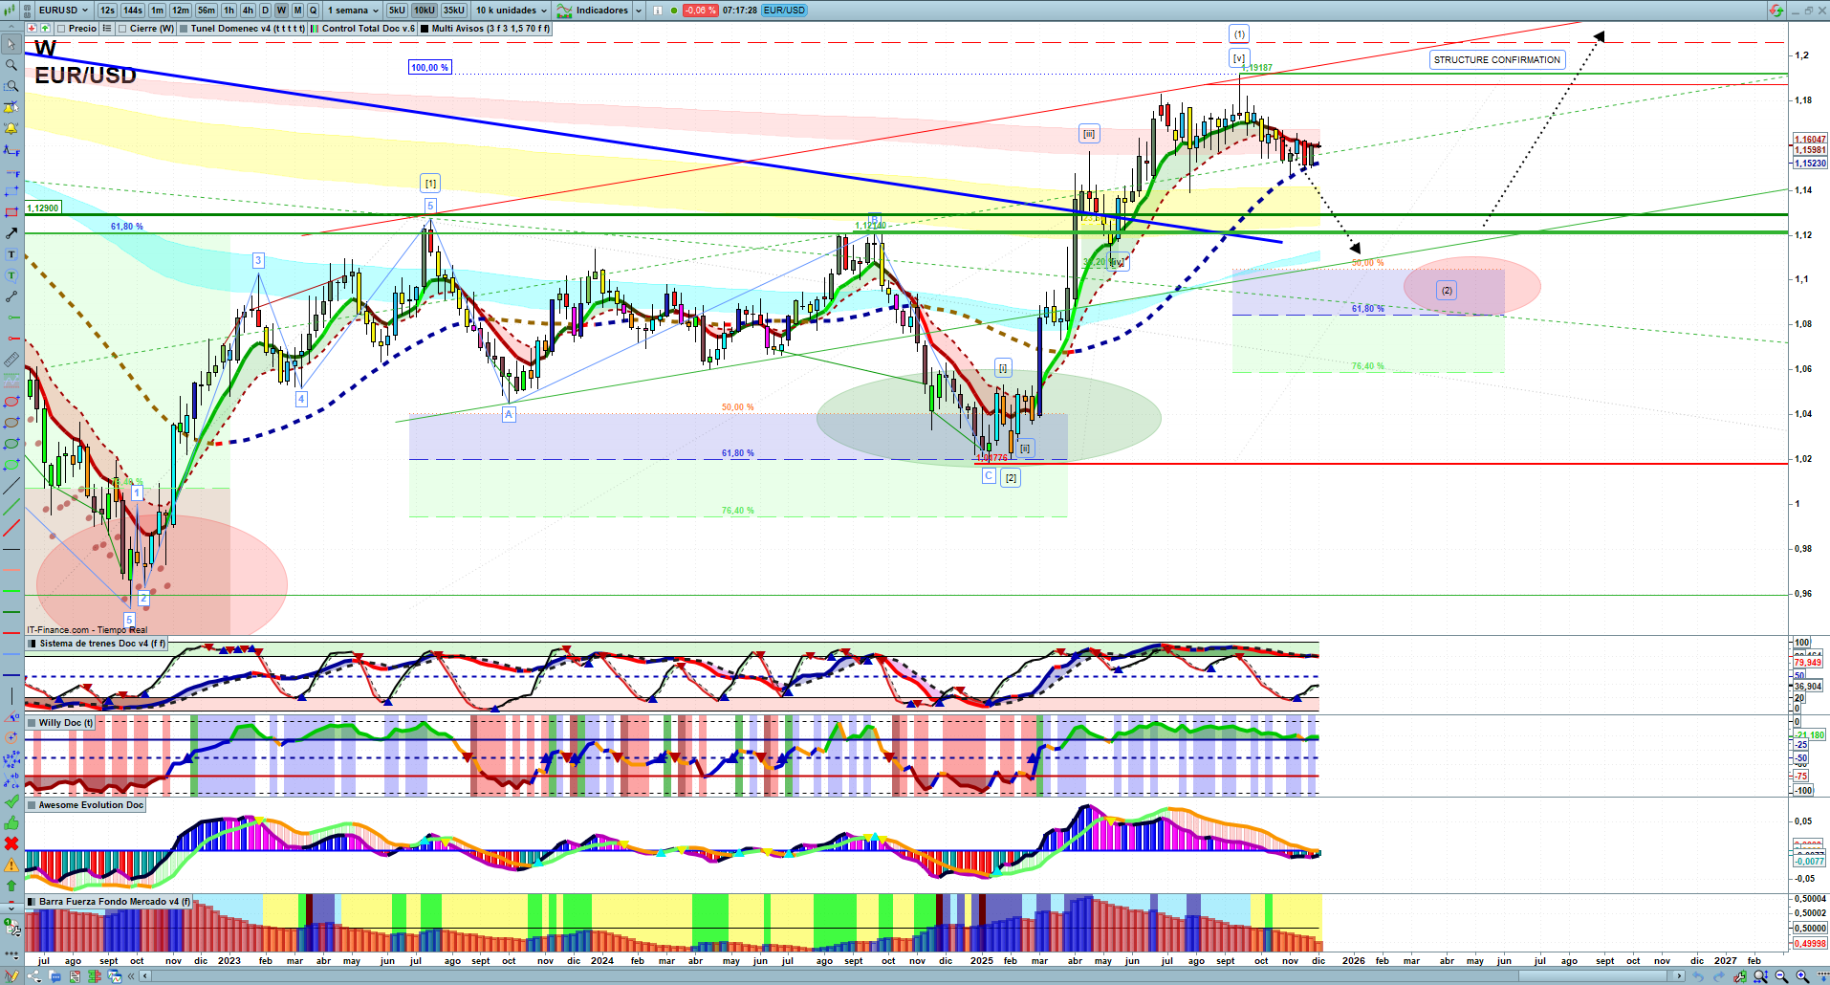Select the black arrow drawing tool

[11, 233]
